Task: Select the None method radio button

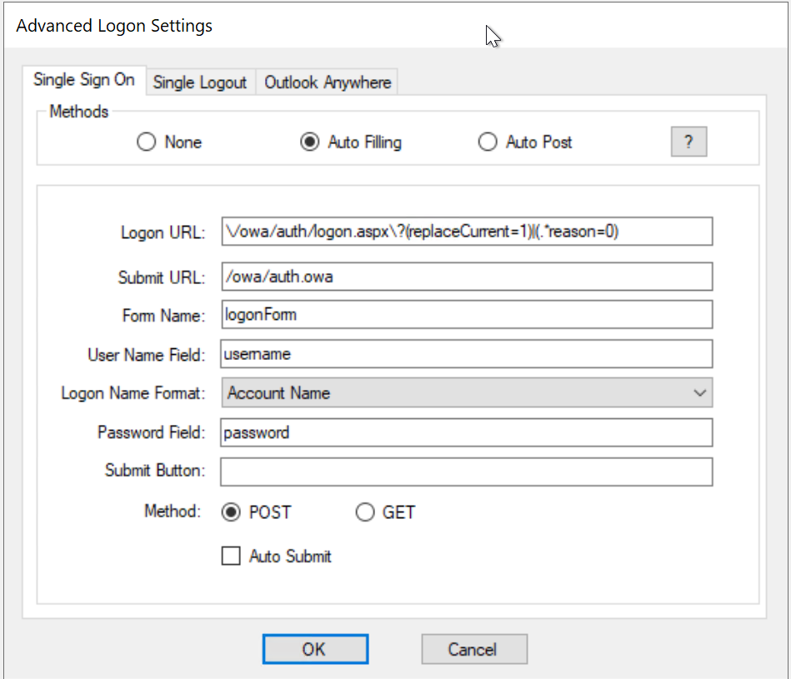Action: 147,142
